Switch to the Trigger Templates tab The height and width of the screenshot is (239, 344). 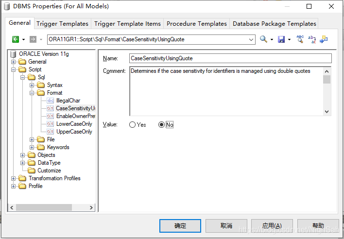click(62, 24)
